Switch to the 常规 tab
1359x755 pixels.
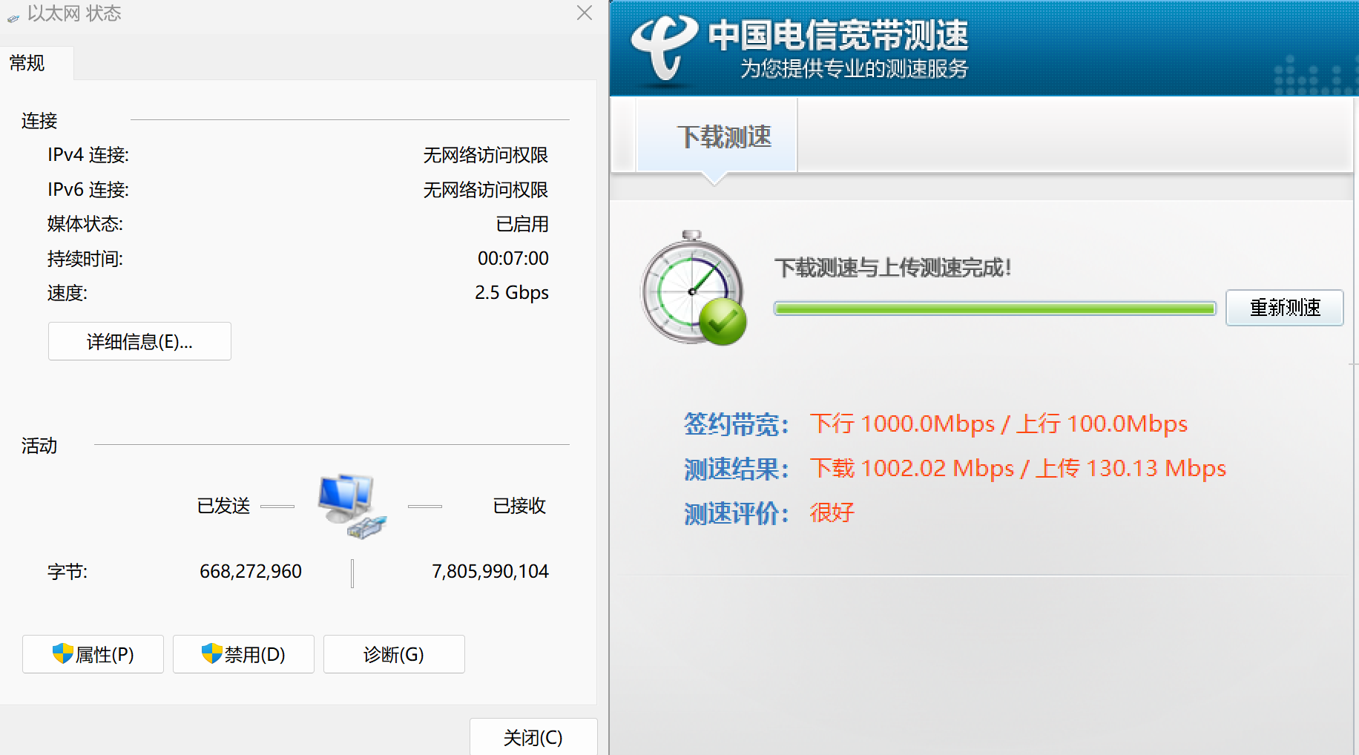(x=27, y=63)
